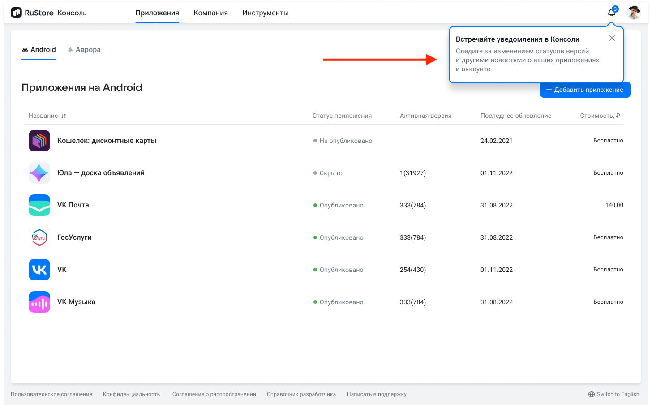Open Справочник разработчика footer link
Image resolution: width=652 pixels, height=405 pixels.
301,394
